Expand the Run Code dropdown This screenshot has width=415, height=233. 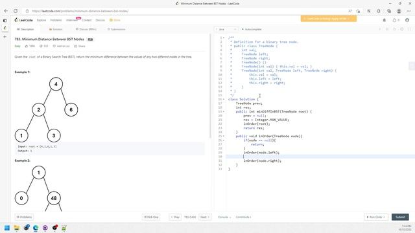(376, 217)
